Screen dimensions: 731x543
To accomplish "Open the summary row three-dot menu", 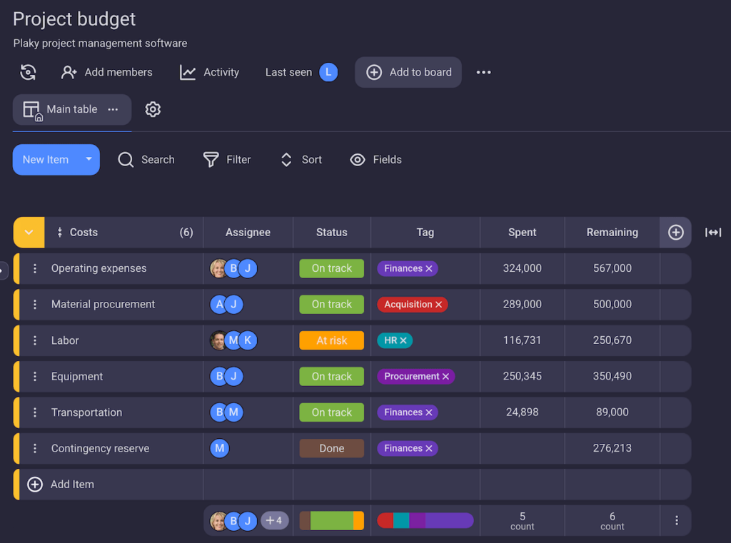I will (676, 521).
